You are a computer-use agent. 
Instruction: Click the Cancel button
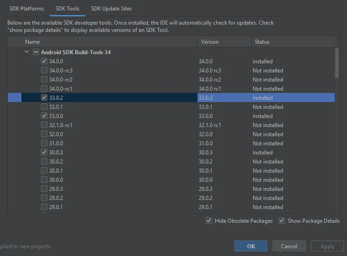[289, 246]
